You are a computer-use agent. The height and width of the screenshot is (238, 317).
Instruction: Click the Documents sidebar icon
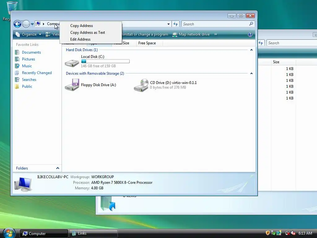click(x=17, y=52)
